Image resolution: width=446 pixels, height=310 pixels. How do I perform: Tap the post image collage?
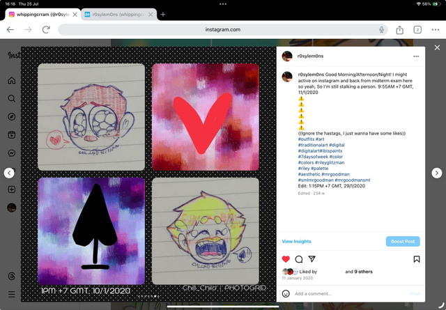click(x=148, y=174)
